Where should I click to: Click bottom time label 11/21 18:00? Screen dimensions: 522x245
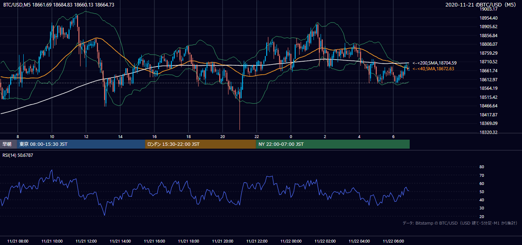tap(188, 241)
